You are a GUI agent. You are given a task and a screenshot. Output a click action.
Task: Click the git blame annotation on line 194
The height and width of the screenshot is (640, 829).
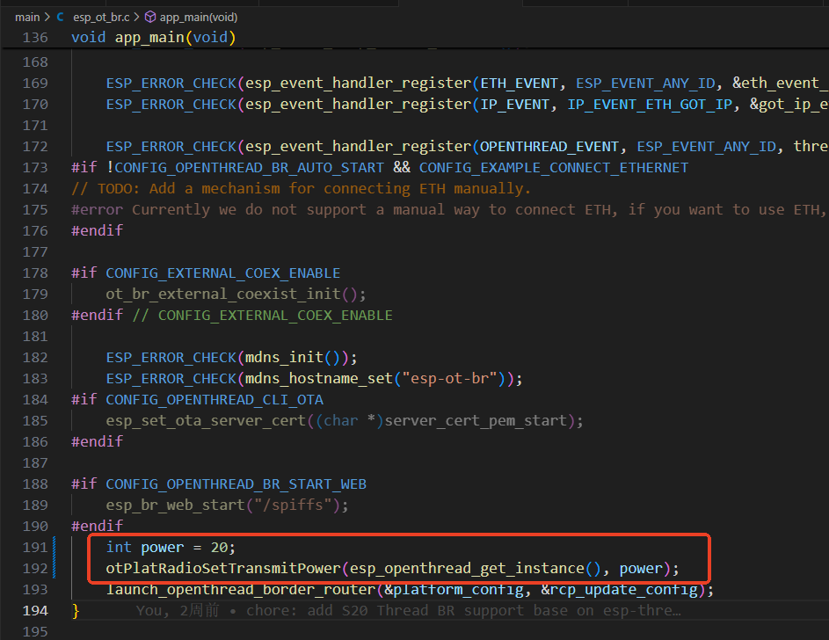coord(408,610)
